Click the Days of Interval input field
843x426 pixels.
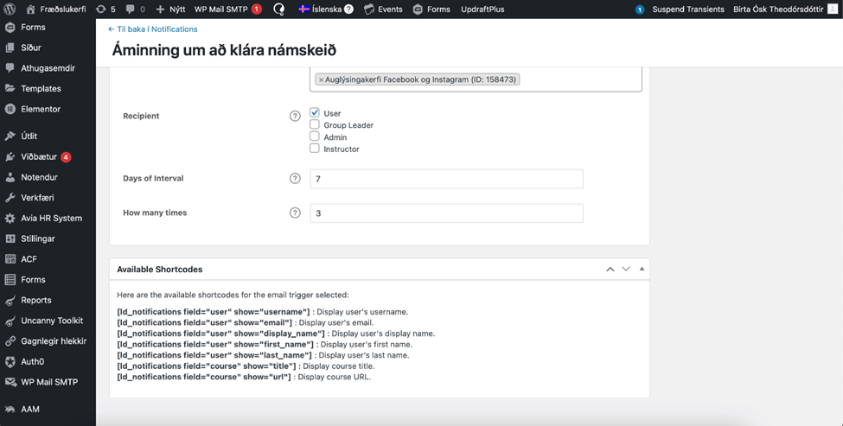tap(446, 179)
